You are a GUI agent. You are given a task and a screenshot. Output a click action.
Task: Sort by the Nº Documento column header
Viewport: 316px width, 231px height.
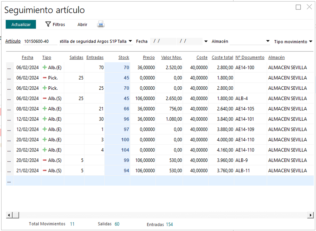point(250,57)
